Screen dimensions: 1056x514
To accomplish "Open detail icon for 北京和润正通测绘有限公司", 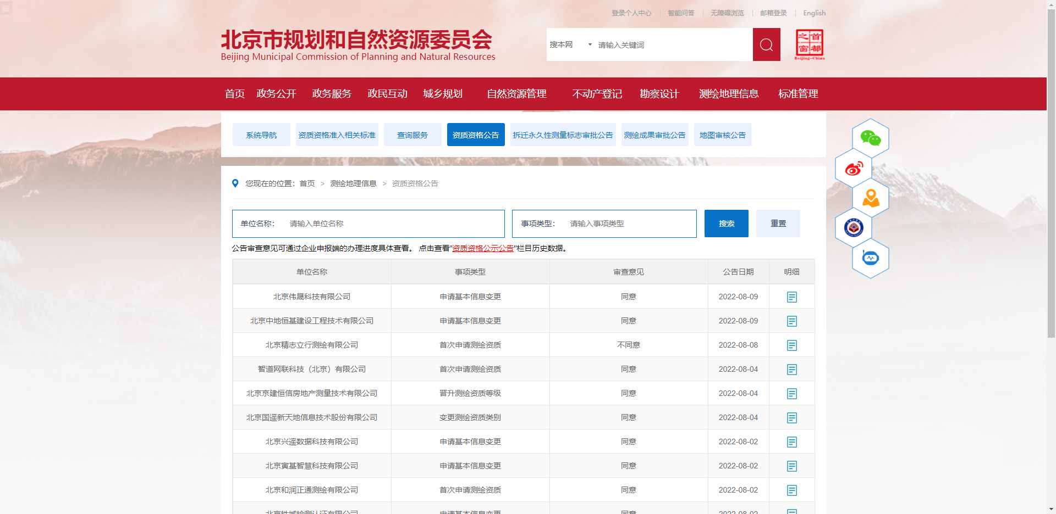I will [x=792, y=489].
